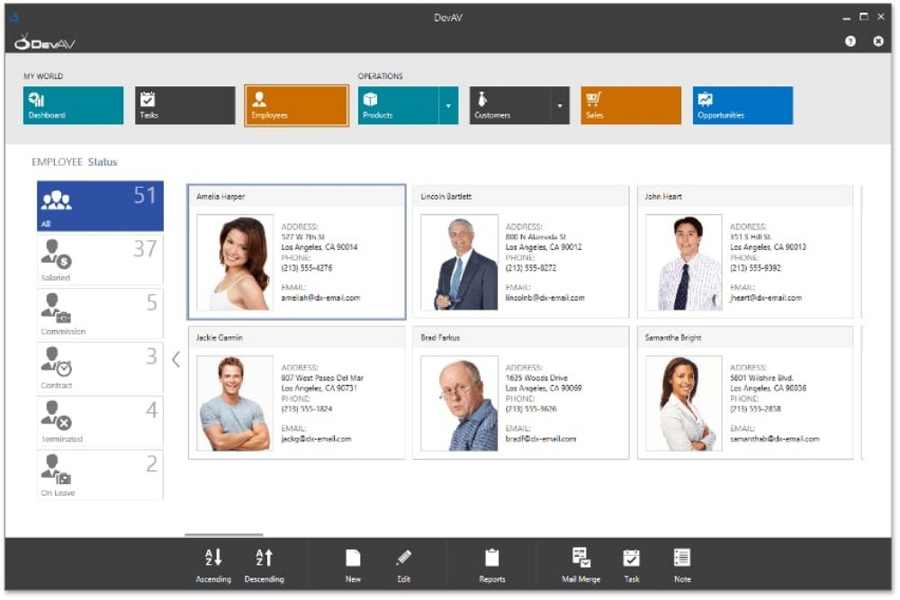Select Samantha Bright's photo thumbnail
The image size is (900, 600).
[684, 403]
